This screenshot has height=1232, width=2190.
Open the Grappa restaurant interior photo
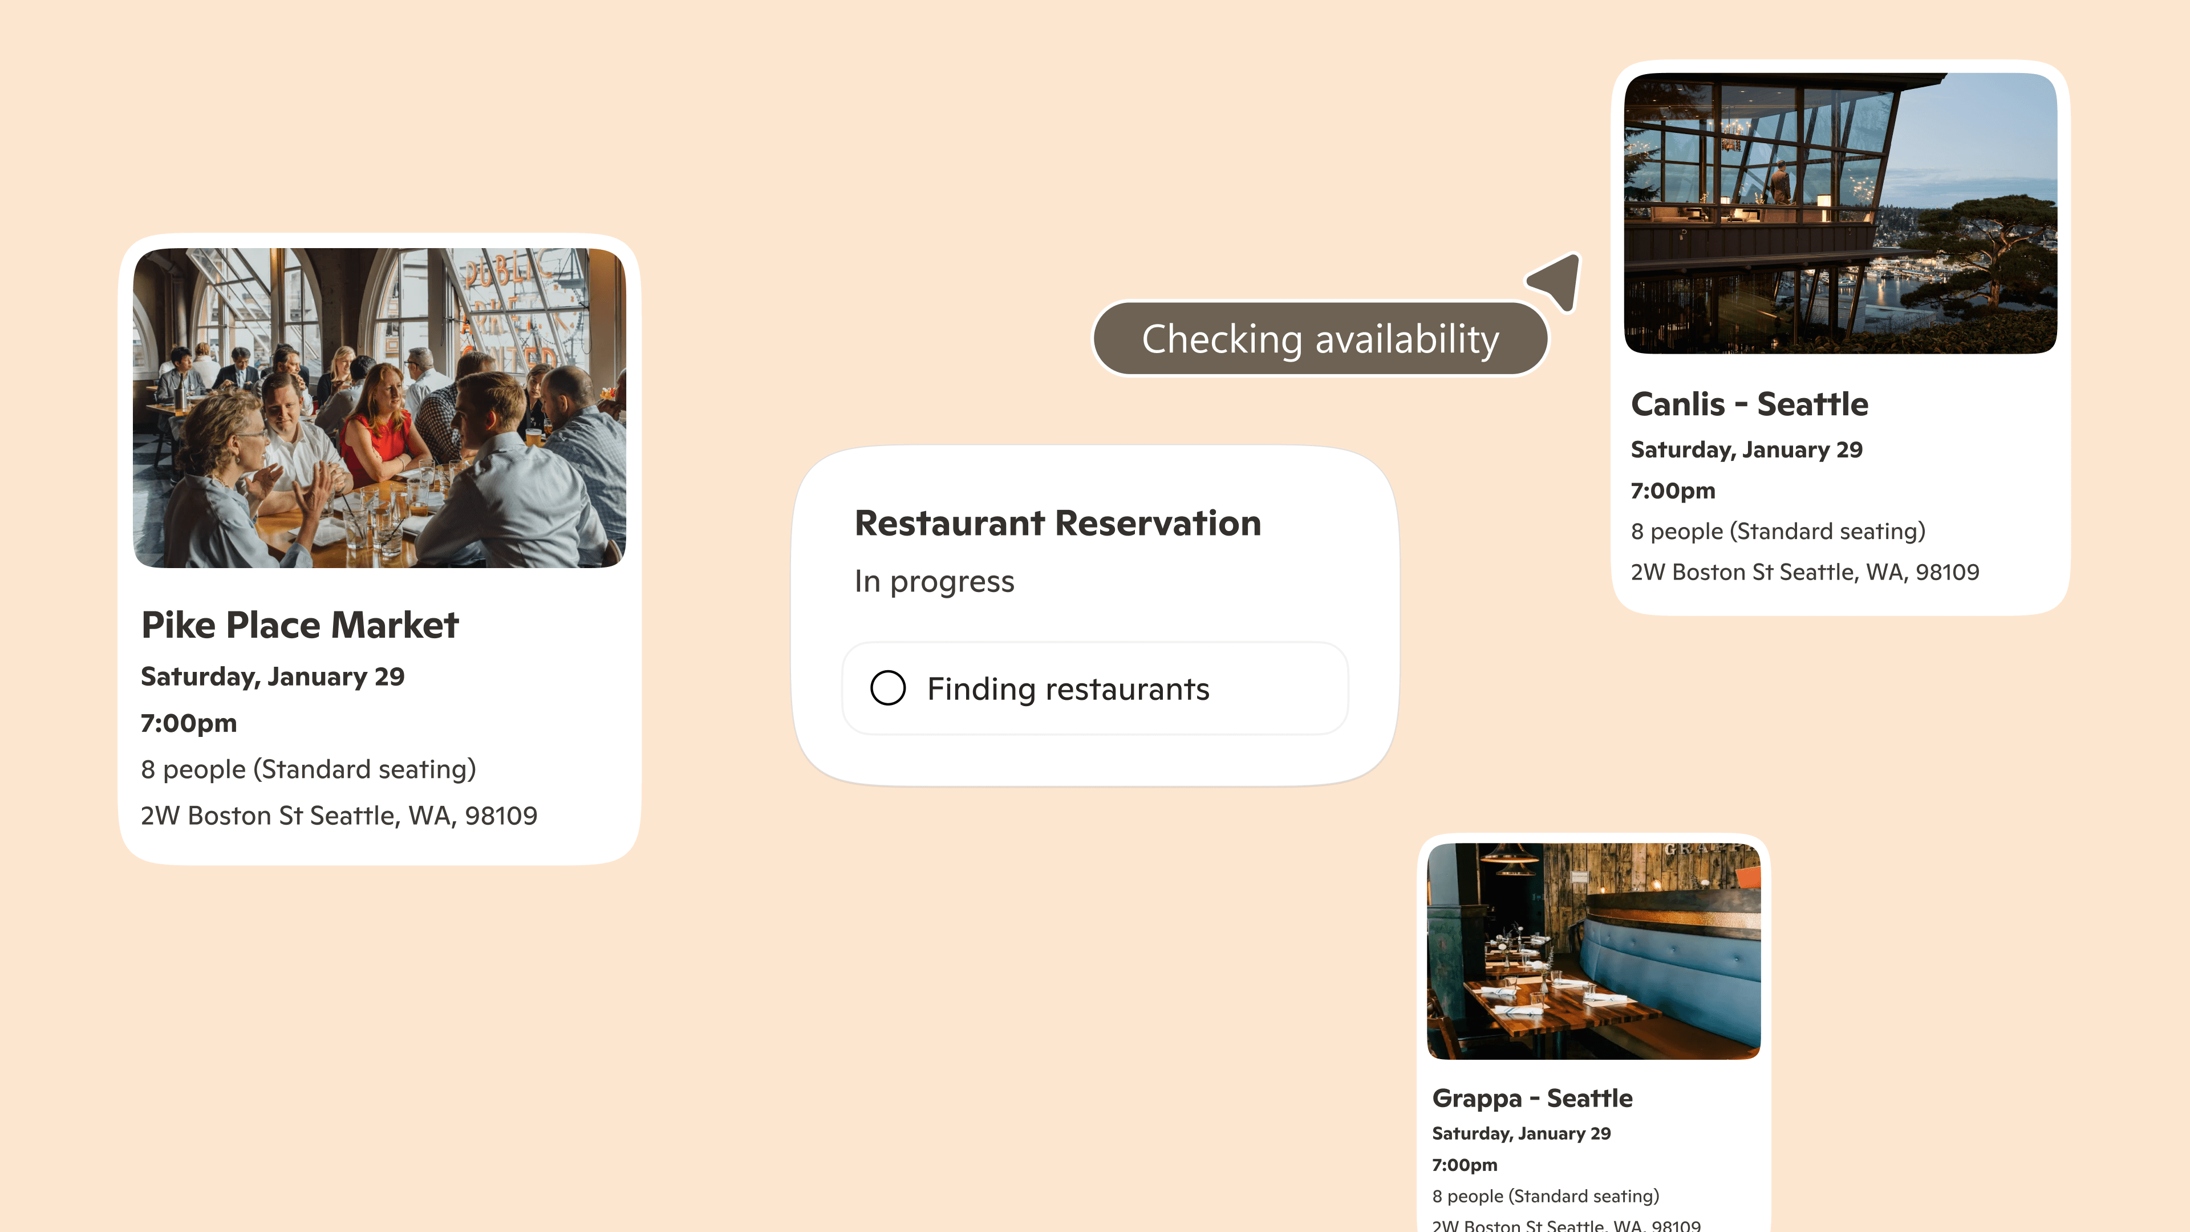coord(1593,951)
